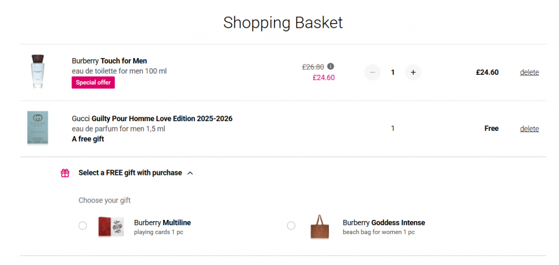Click the Burberry Goddess Intense gift name

click(383, 223)
